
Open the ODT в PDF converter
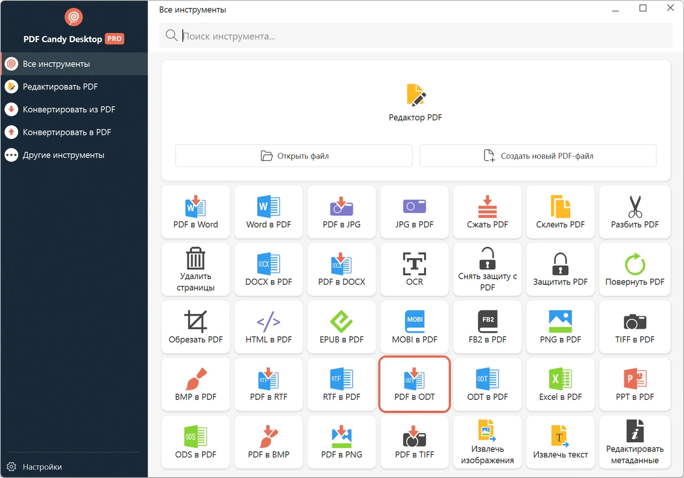[487, 384]
